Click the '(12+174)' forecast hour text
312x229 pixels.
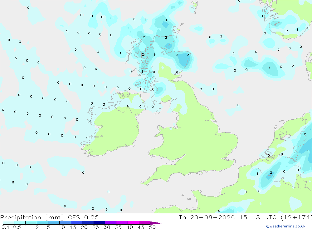click(296, 217)
